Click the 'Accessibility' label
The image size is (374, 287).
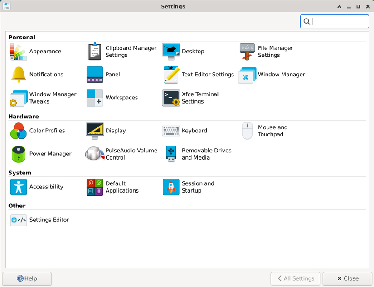tap(46, 187)
